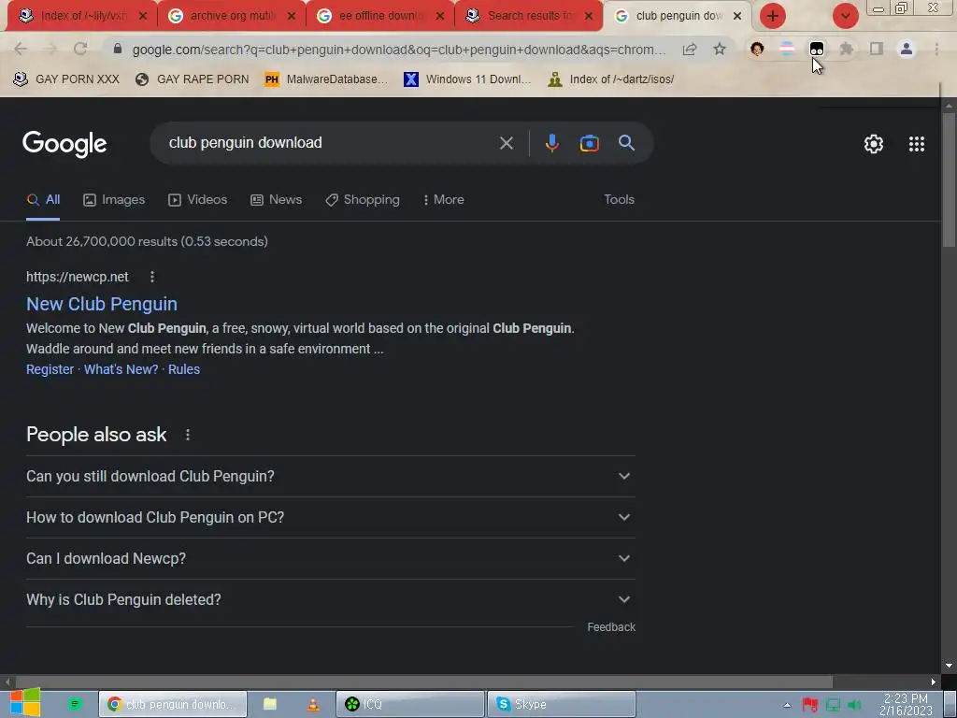957x718 pixels.
Task: Search by image with camera icon
Action: point(589,143)
